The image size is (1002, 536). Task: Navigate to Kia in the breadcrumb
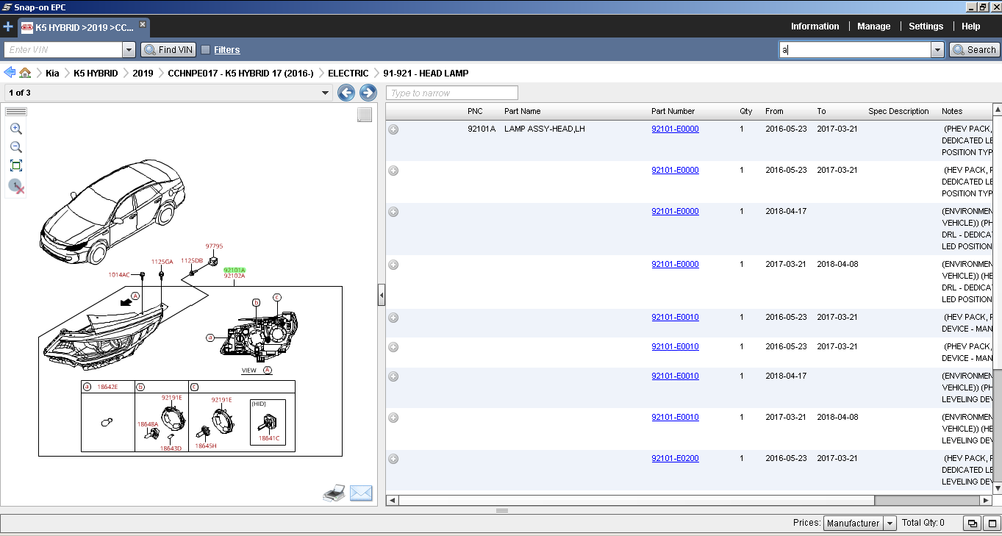[52, 73]
